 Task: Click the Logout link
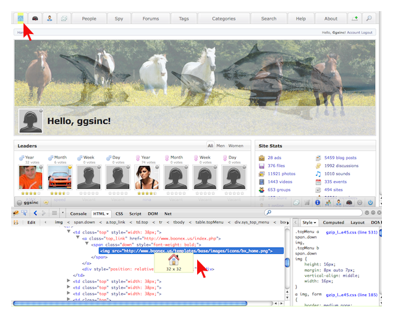pyautogui.click(x=366, y=32)
